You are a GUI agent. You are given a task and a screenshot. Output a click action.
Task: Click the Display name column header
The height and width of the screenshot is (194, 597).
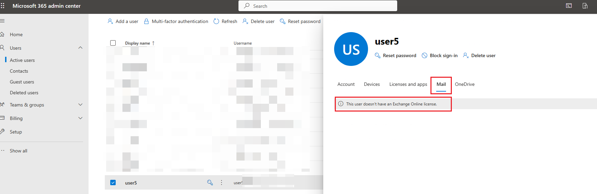coord(137,43)
